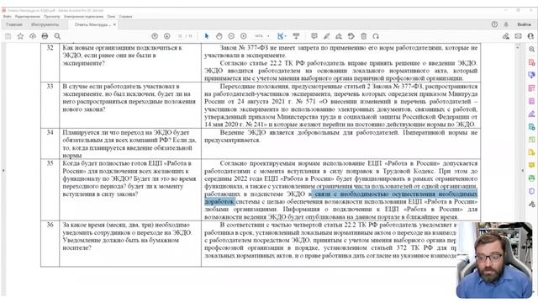The width and height of the screenshot is (538, 303).
Task: Open the green compress tool in the right pane
Action: 531,140
